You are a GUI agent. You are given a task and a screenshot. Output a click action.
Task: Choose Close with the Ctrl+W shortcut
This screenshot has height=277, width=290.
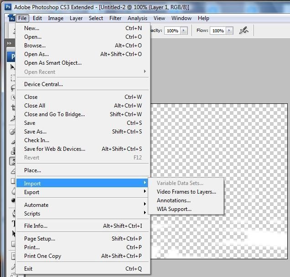click(83, 97)
